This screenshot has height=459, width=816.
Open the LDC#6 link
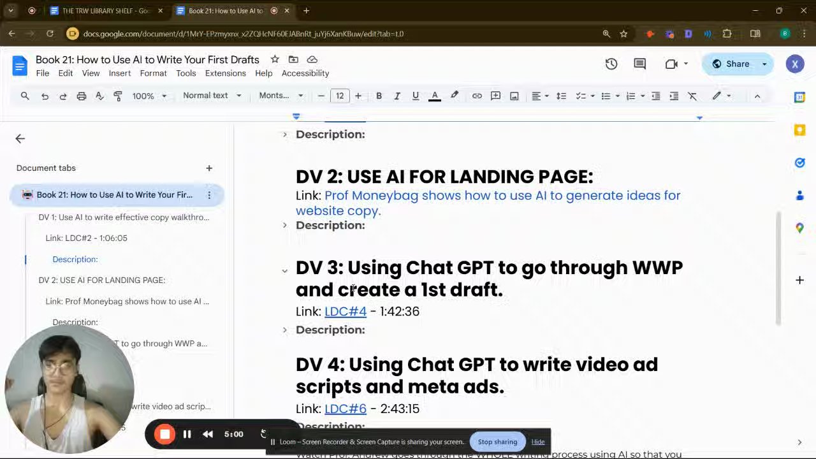click(346, 409)
